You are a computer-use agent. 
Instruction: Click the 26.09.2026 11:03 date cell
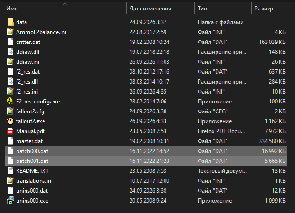click(x=149, y=62)
